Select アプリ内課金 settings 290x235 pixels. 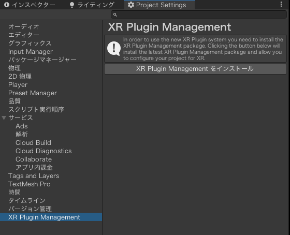(34, 168)
